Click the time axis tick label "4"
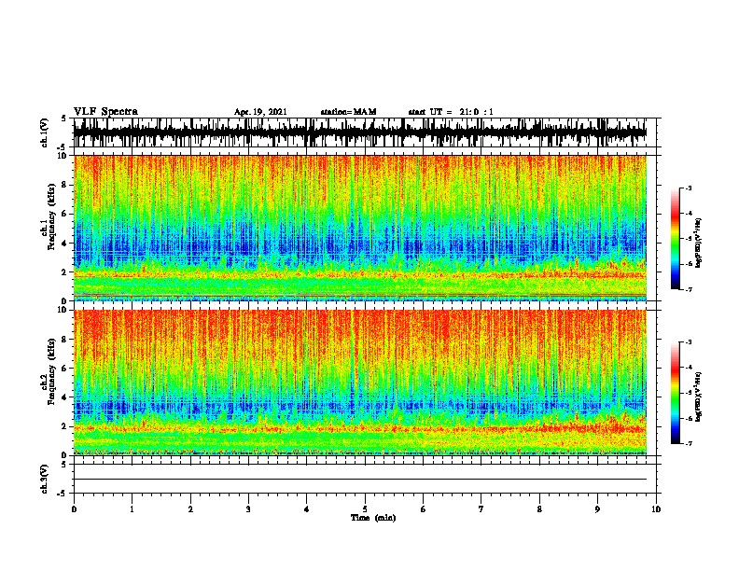The image size is (739, 571). [307, 509]
